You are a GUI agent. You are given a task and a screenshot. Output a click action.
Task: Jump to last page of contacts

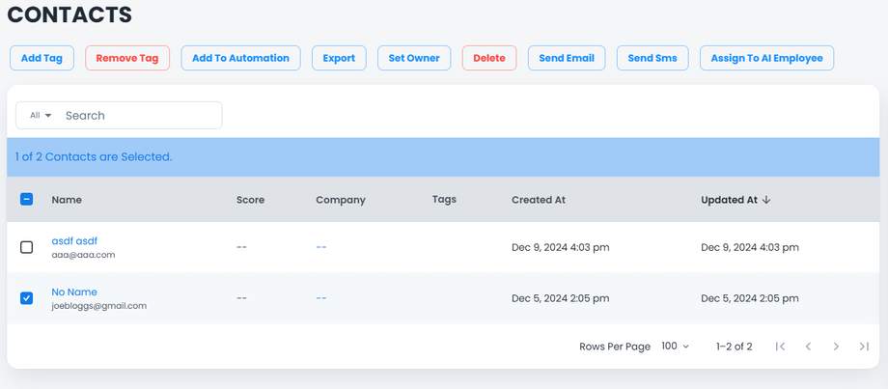(x=864, y=347)
